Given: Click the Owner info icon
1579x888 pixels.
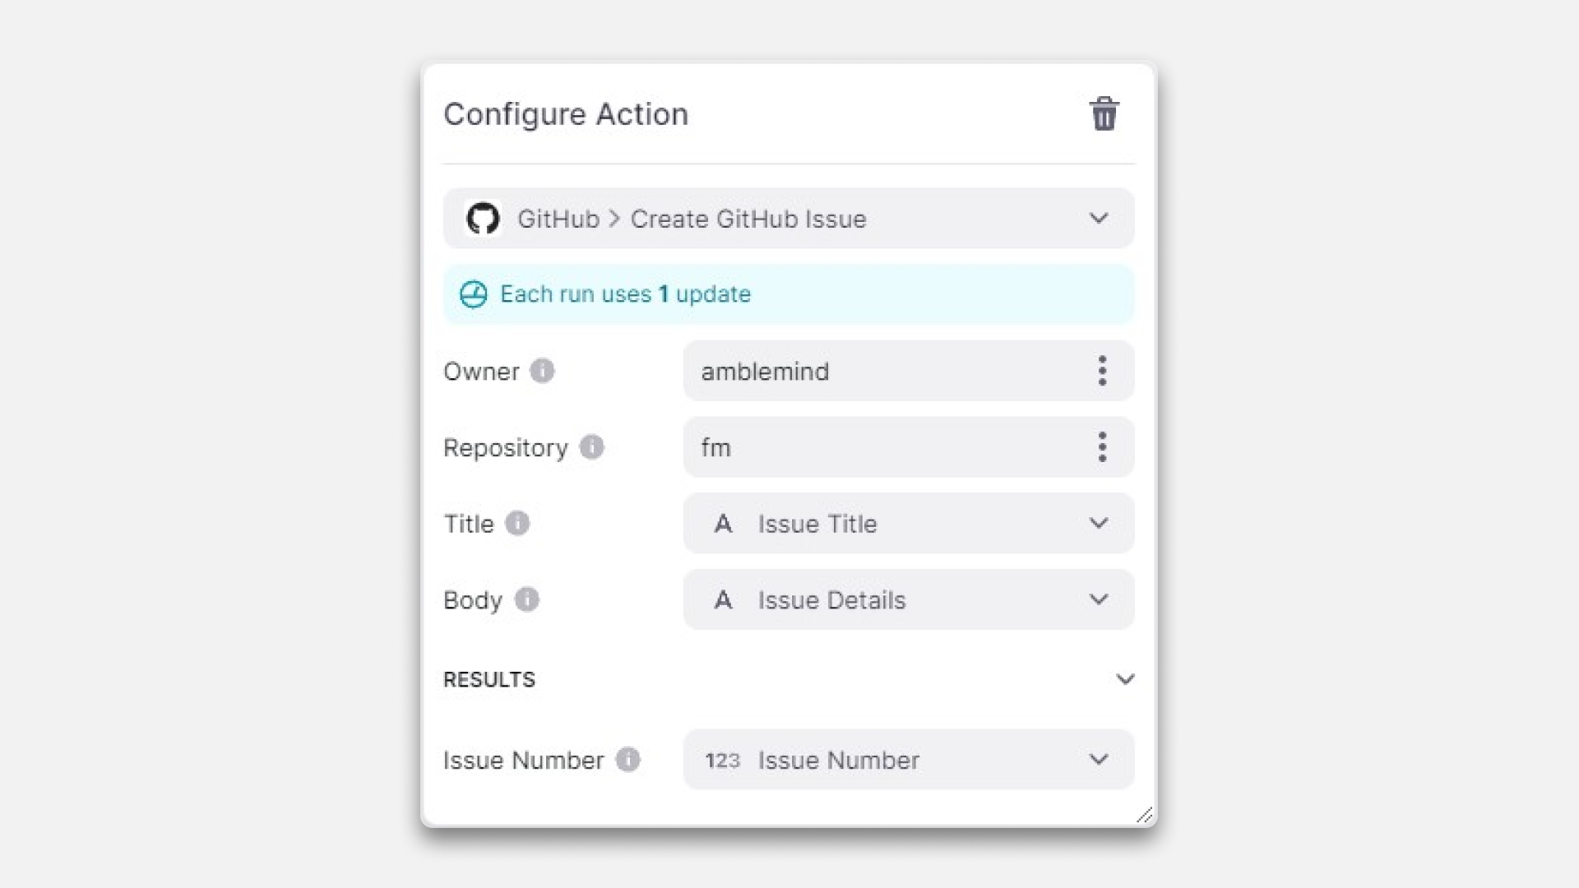Looking at the screenshot, I should click(542, 371).
